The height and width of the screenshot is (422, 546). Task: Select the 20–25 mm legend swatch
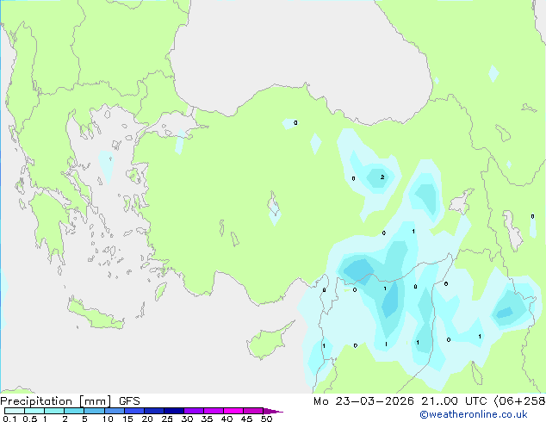(x=154, y=411)
